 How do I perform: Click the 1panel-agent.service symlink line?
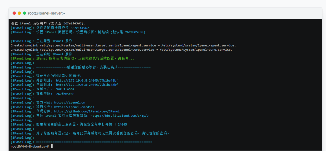(123, 45)
